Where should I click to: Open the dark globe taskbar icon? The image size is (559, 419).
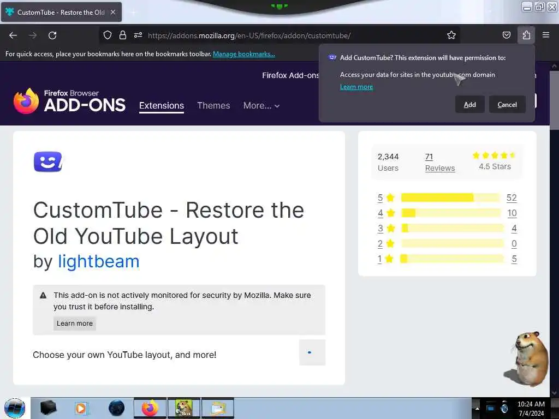(x=116, y=408)
